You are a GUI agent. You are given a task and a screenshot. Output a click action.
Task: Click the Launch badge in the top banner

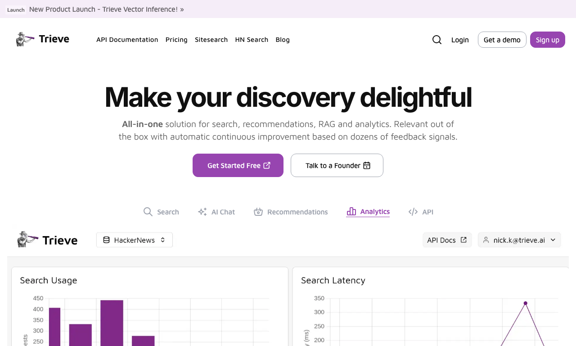(x=16, y=9)
